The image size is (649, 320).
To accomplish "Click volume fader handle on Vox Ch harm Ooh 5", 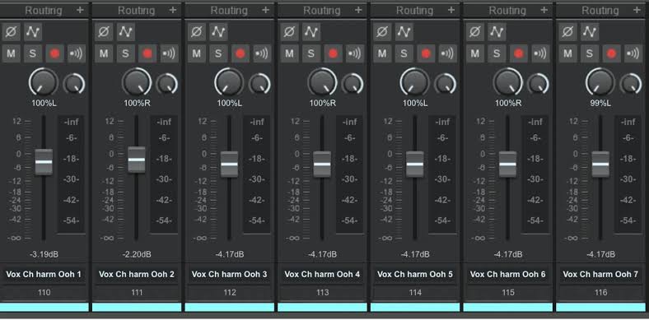I will pos(414,165).
